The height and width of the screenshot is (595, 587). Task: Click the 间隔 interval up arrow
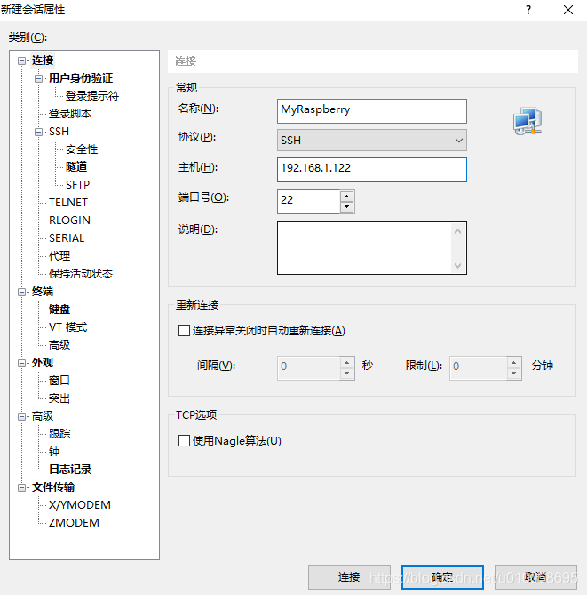pyautogui.click(x=346, y=363)
